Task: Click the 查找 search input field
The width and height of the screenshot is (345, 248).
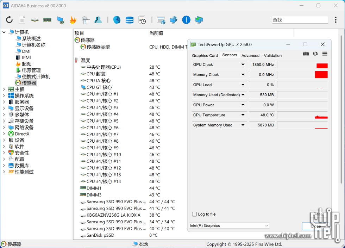Action: tap(299, 20)
